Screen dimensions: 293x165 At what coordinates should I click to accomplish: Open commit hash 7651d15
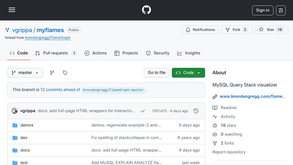pyautogui.click(x=159, y=111)
